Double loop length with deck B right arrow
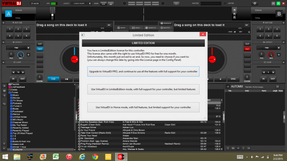 tap(273, 72)
